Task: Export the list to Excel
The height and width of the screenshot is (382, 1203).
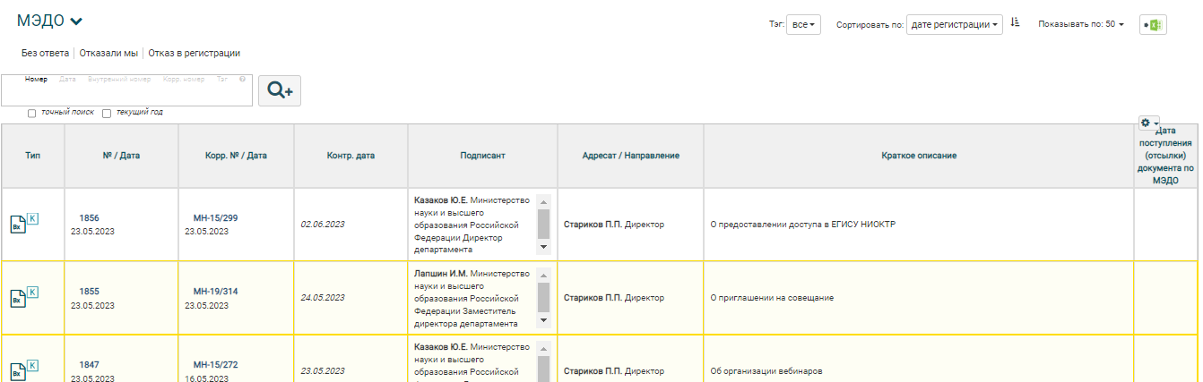Action: coord(1152,25)
